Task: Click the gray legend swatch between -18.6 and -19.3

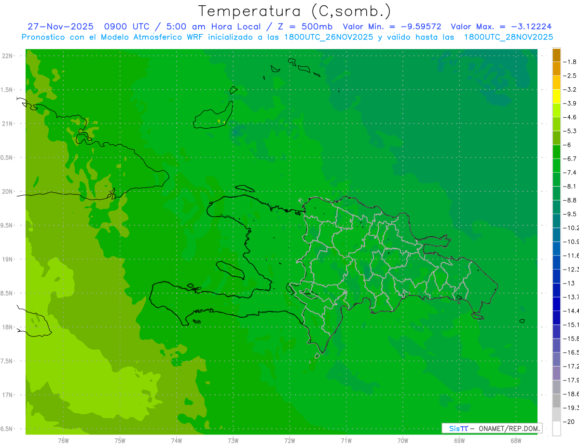Action: (x=556, y=401)
